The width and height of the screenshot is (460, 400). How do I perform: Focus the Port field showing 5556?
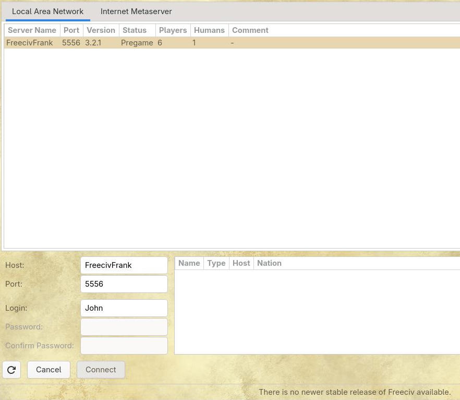124,284
